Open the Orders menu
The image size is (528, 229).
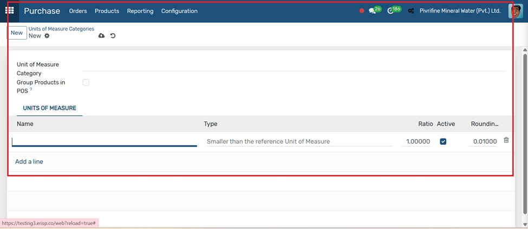(78, 11)
